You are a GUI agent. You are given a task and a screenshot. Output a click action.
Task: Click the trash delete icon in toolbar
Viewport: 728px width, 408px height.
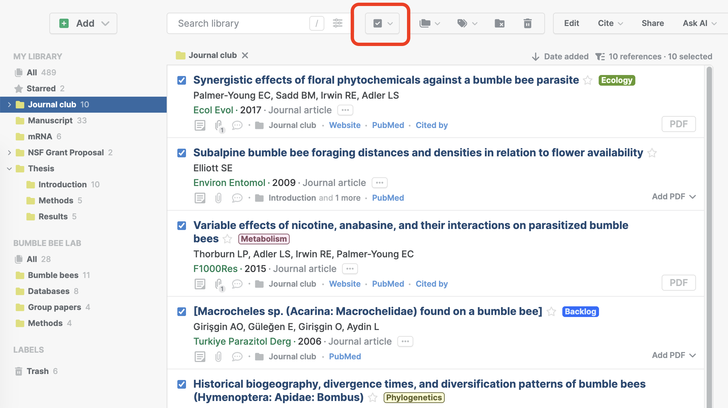(x=527, y=23)
